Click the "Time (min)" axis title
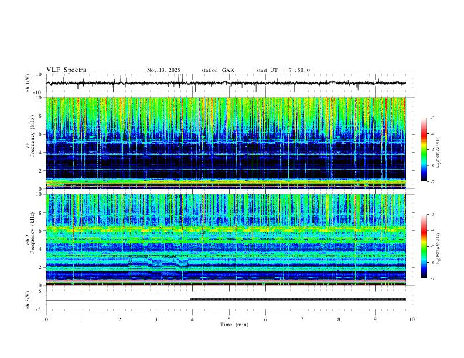This screenshot has width=464, height=358. (234, 325)
